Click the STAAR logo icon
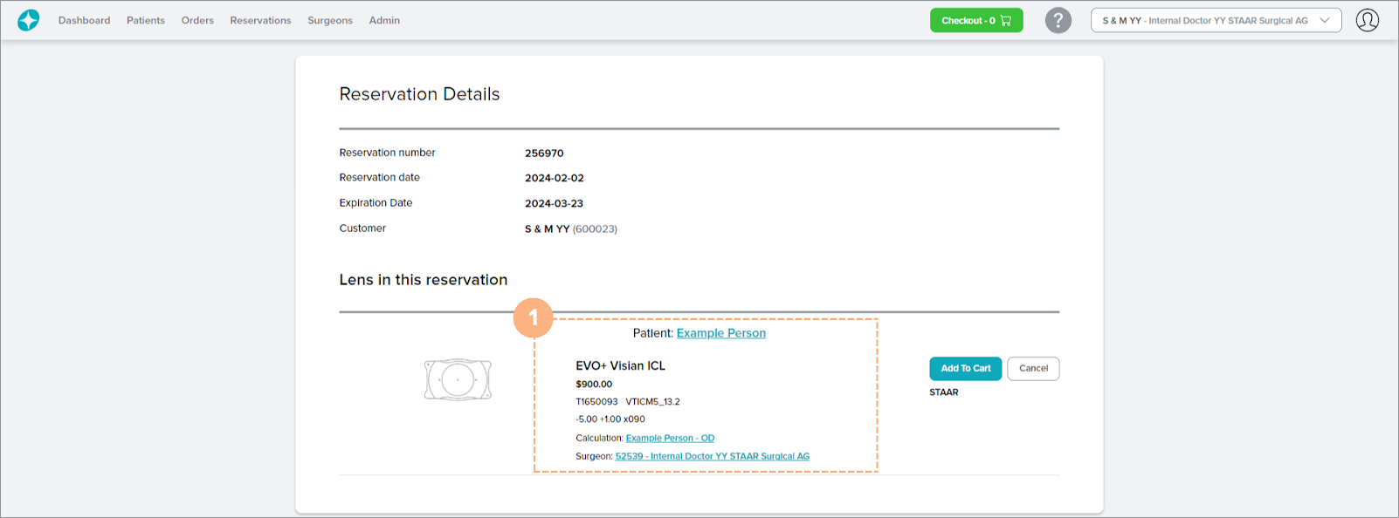Screen dimensions: 1399x518 [29, 20]
